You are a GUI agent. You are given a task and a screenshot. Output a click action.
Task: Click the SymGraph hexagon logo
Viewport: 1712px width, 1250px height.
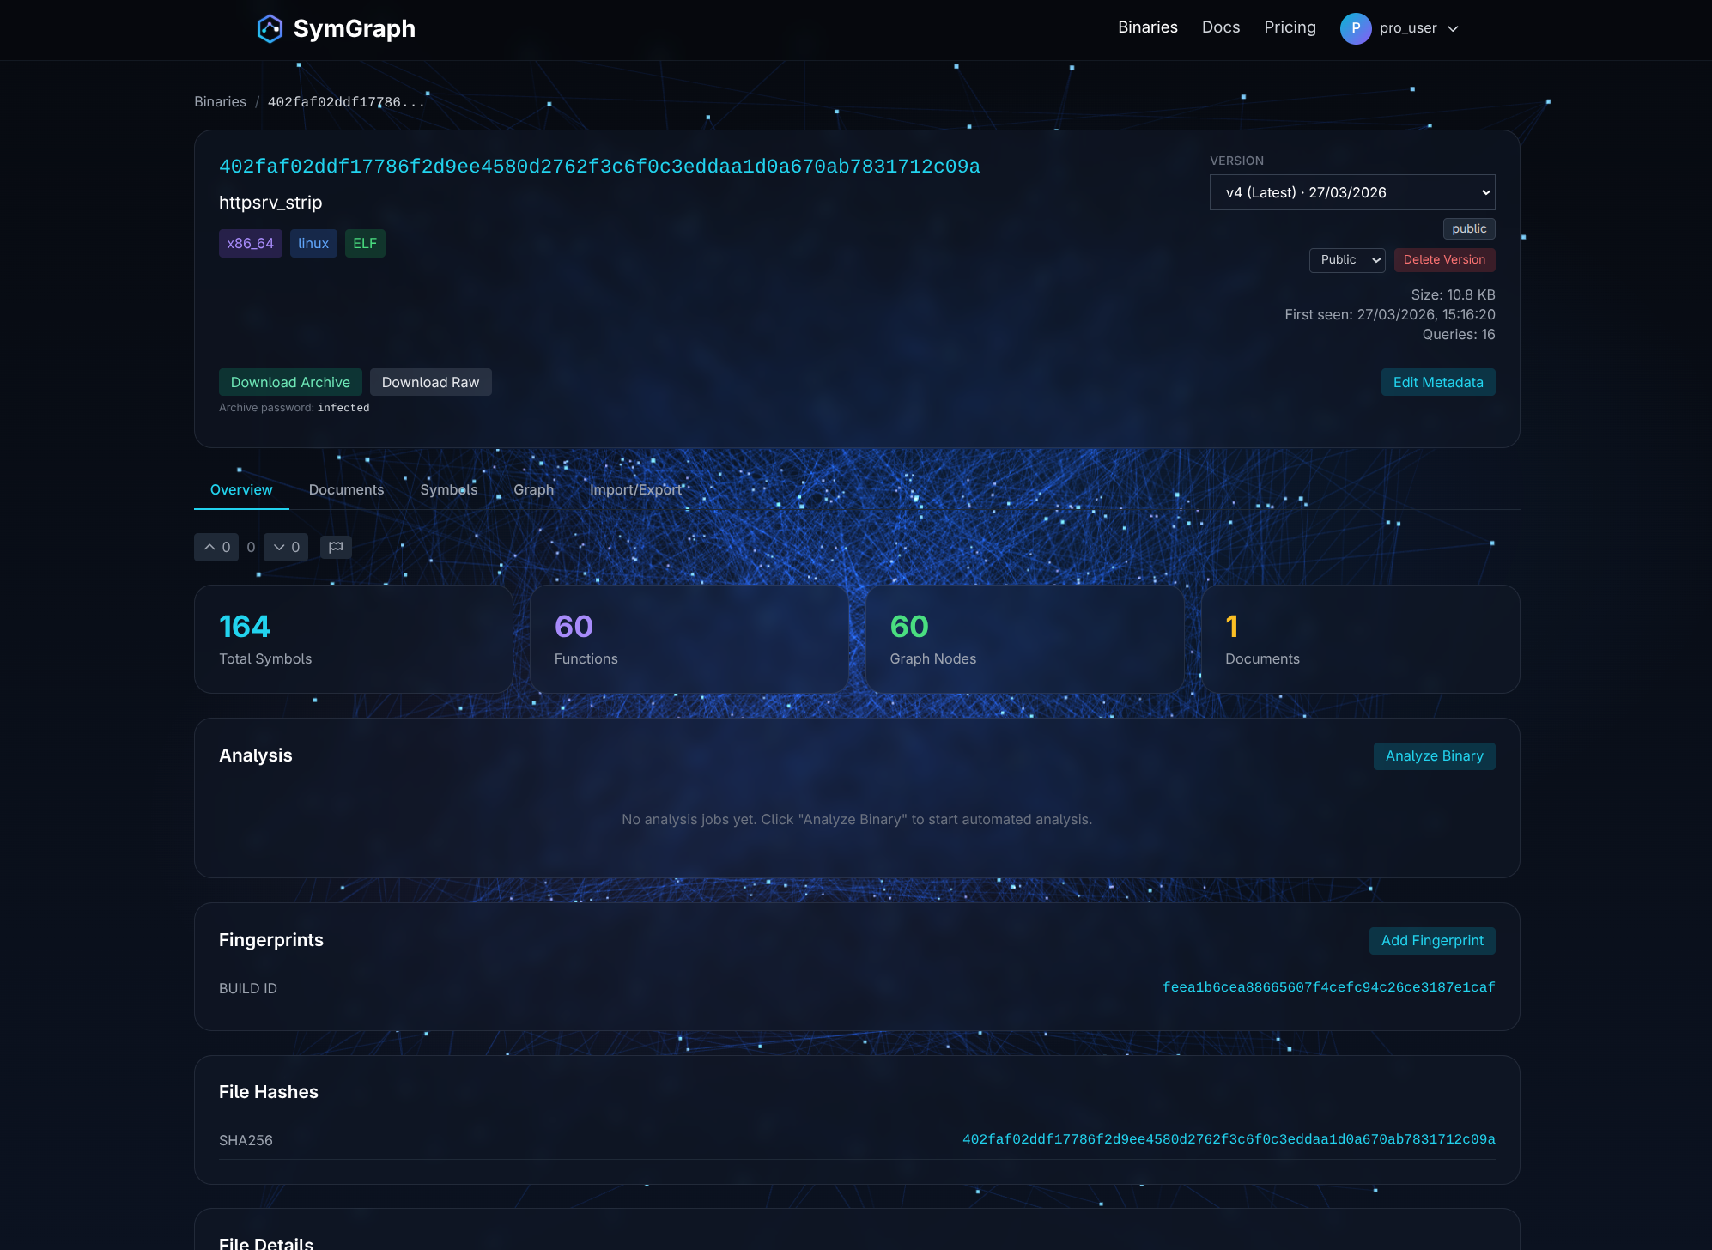point(270,28)
